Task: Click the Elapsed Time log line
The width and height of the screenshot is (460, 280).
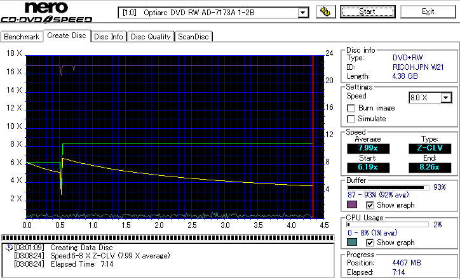Action: click(x=64, y=264)
